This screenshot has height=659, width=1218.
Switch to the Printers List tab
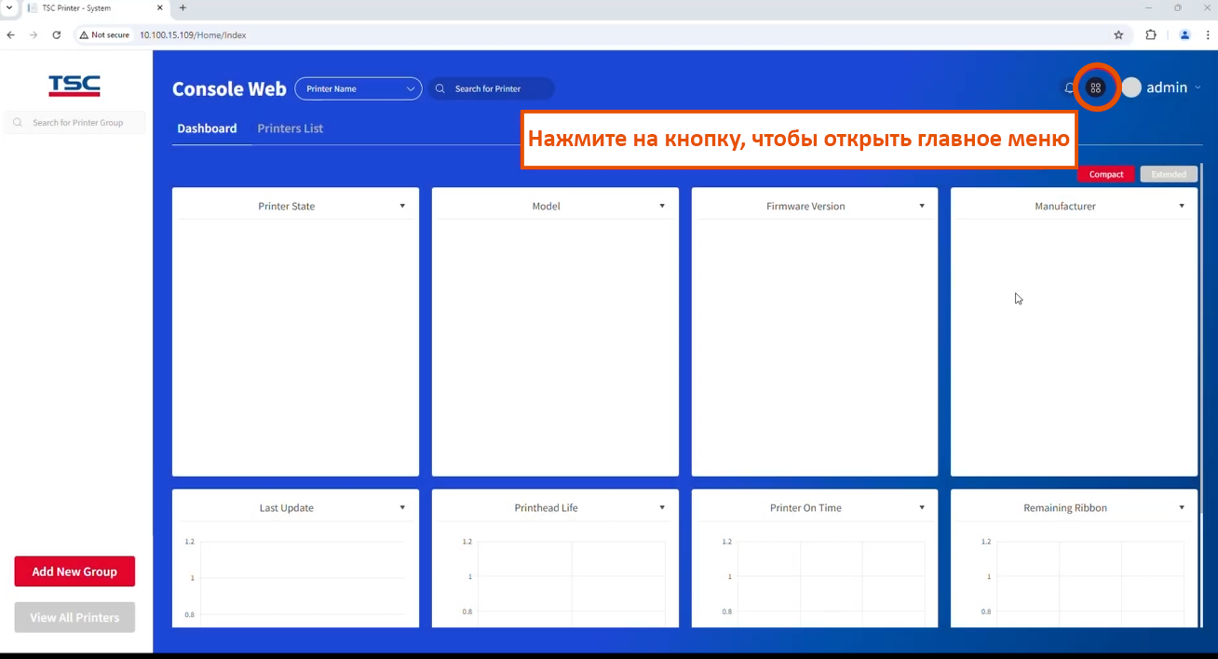[290, 128]
